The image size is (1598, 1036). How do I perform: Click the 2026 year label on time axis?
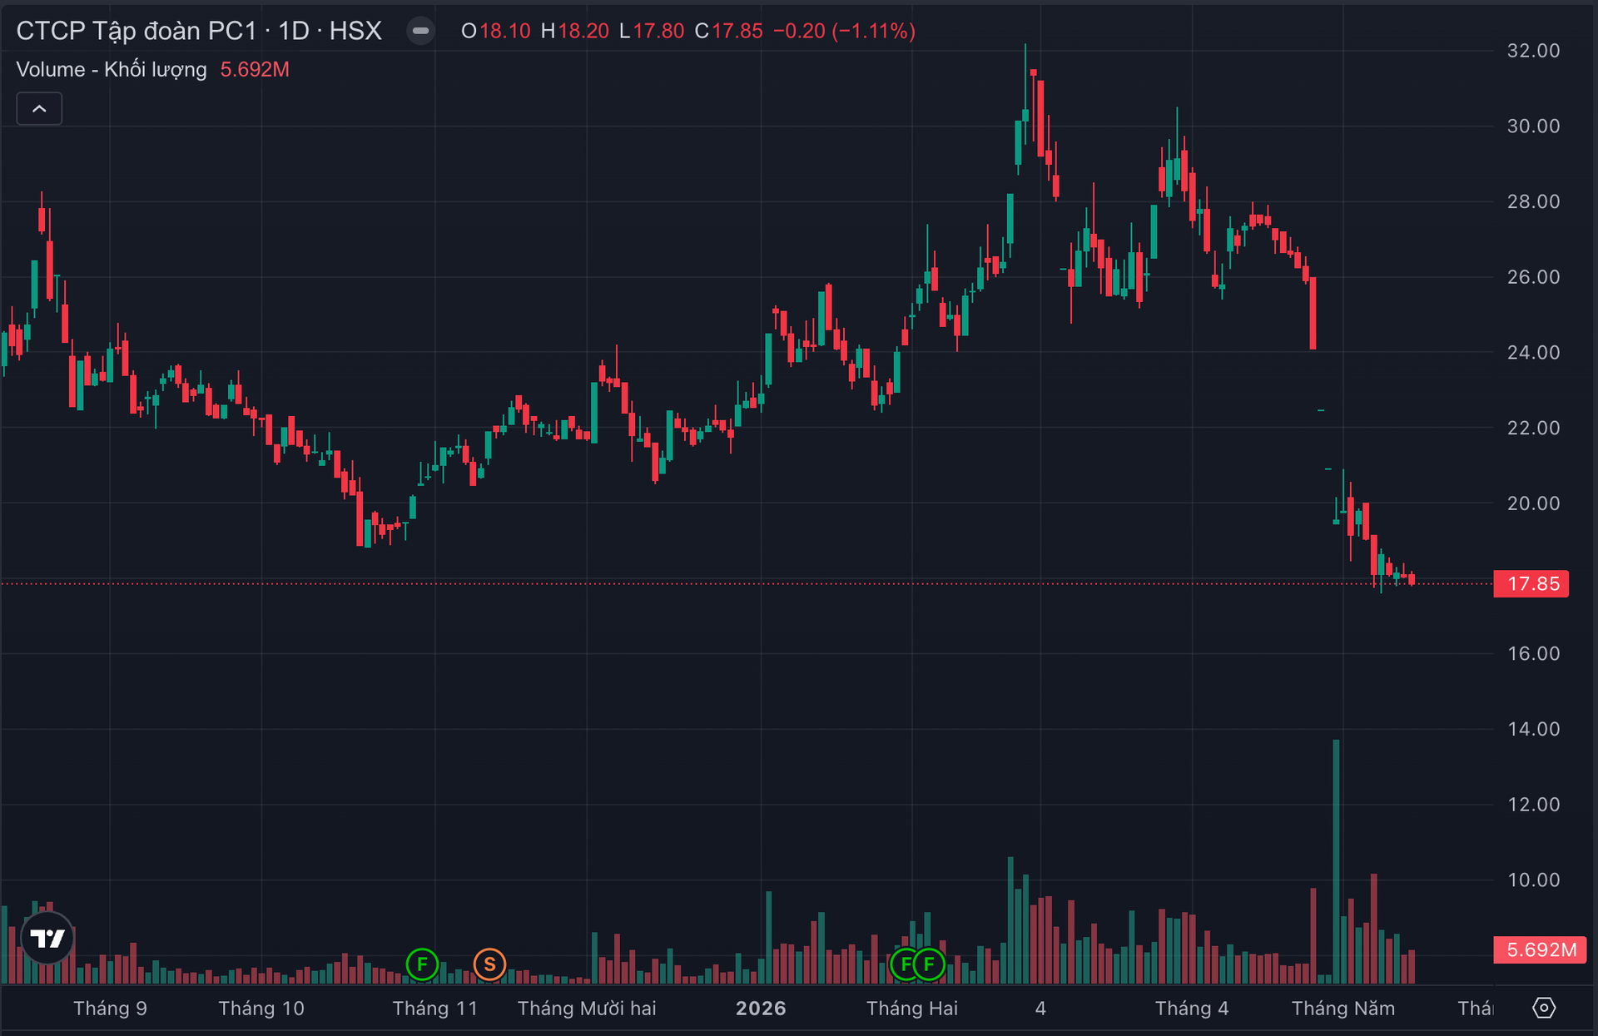coord(761,1009)
